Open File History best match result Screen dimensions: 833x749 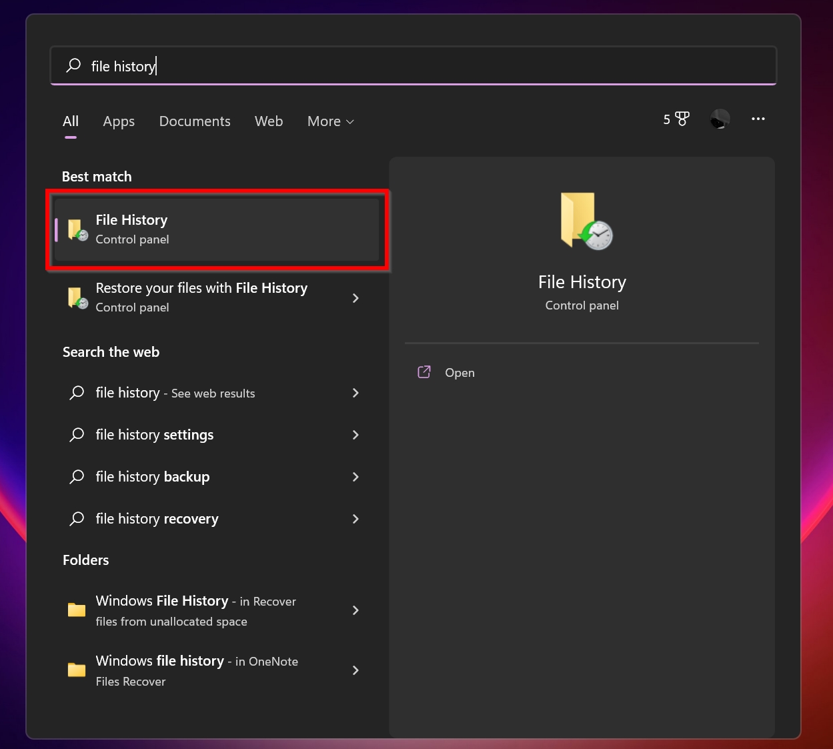[217, 229]
